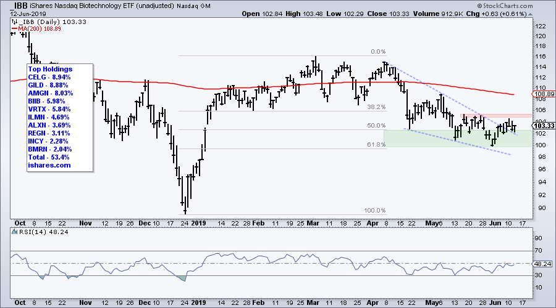Click the 'BMRN - 2.04%' holding row

[x=50, y=149]
